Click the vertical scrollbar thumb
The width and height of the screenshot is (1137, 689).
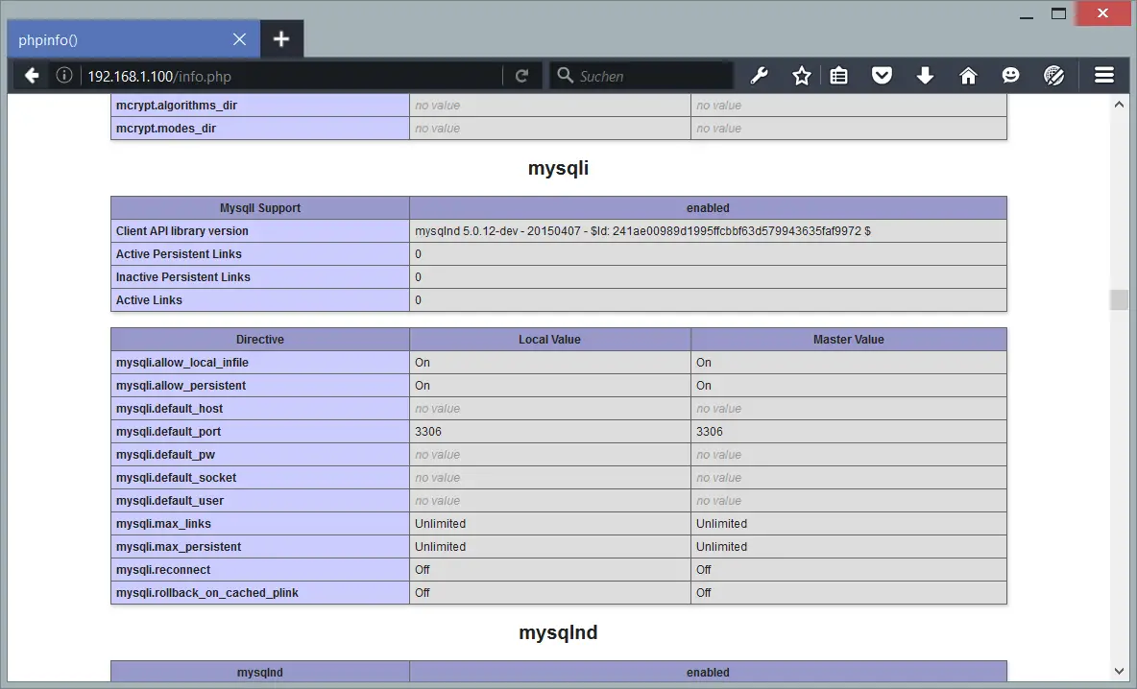point(1119,300)
